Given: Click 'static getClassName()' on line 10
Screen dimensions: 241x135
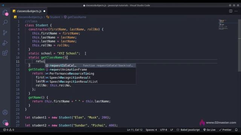Looking at the screenshot, I should click(47, 57).
